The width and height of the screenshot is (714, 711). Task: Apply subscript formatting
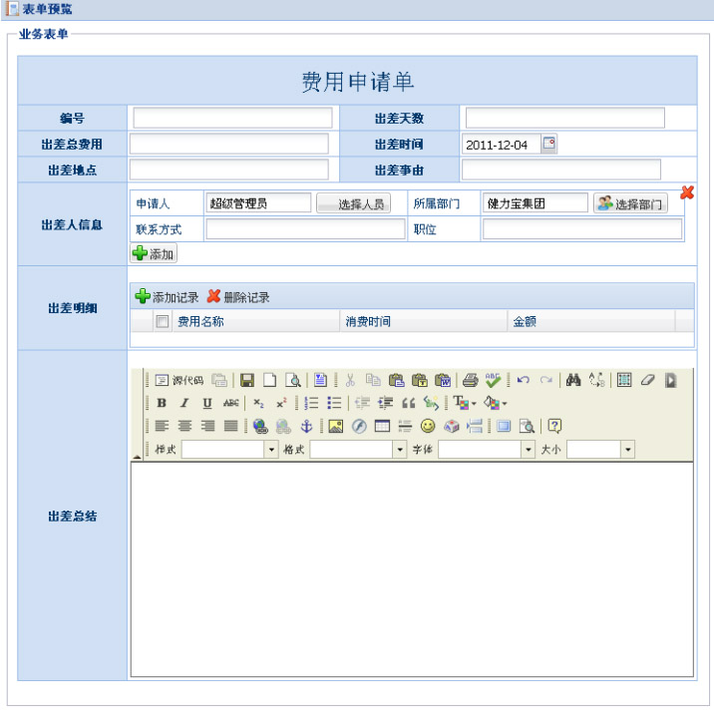pyautogui.click(x=258, y=403)
